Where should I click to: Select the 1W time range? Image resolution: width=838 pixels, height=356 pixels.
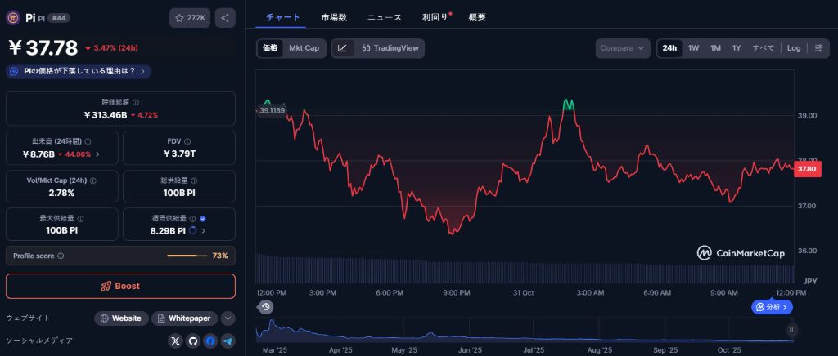click(x=694, y=48)
